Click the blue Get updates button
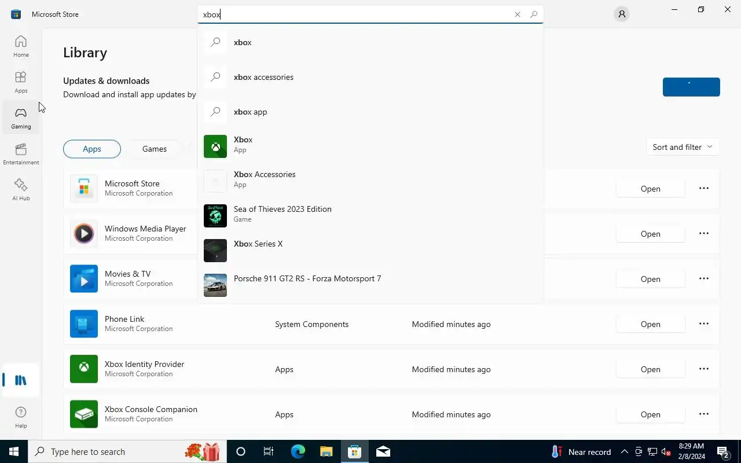 pyautogui.click(x=691, y=87)
